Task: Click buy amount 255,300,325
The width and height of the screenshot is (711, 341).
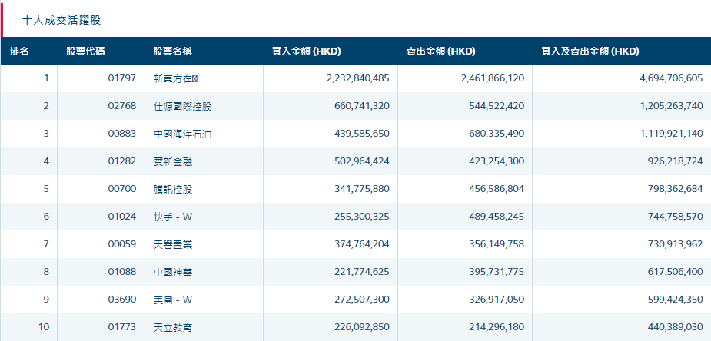Action: click(x=362, y=217)
